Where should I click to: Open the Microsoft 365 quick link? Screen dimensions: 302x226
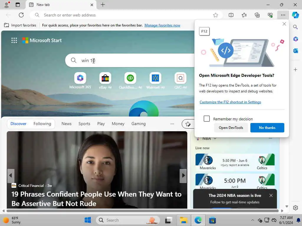[x=80, y=81]
